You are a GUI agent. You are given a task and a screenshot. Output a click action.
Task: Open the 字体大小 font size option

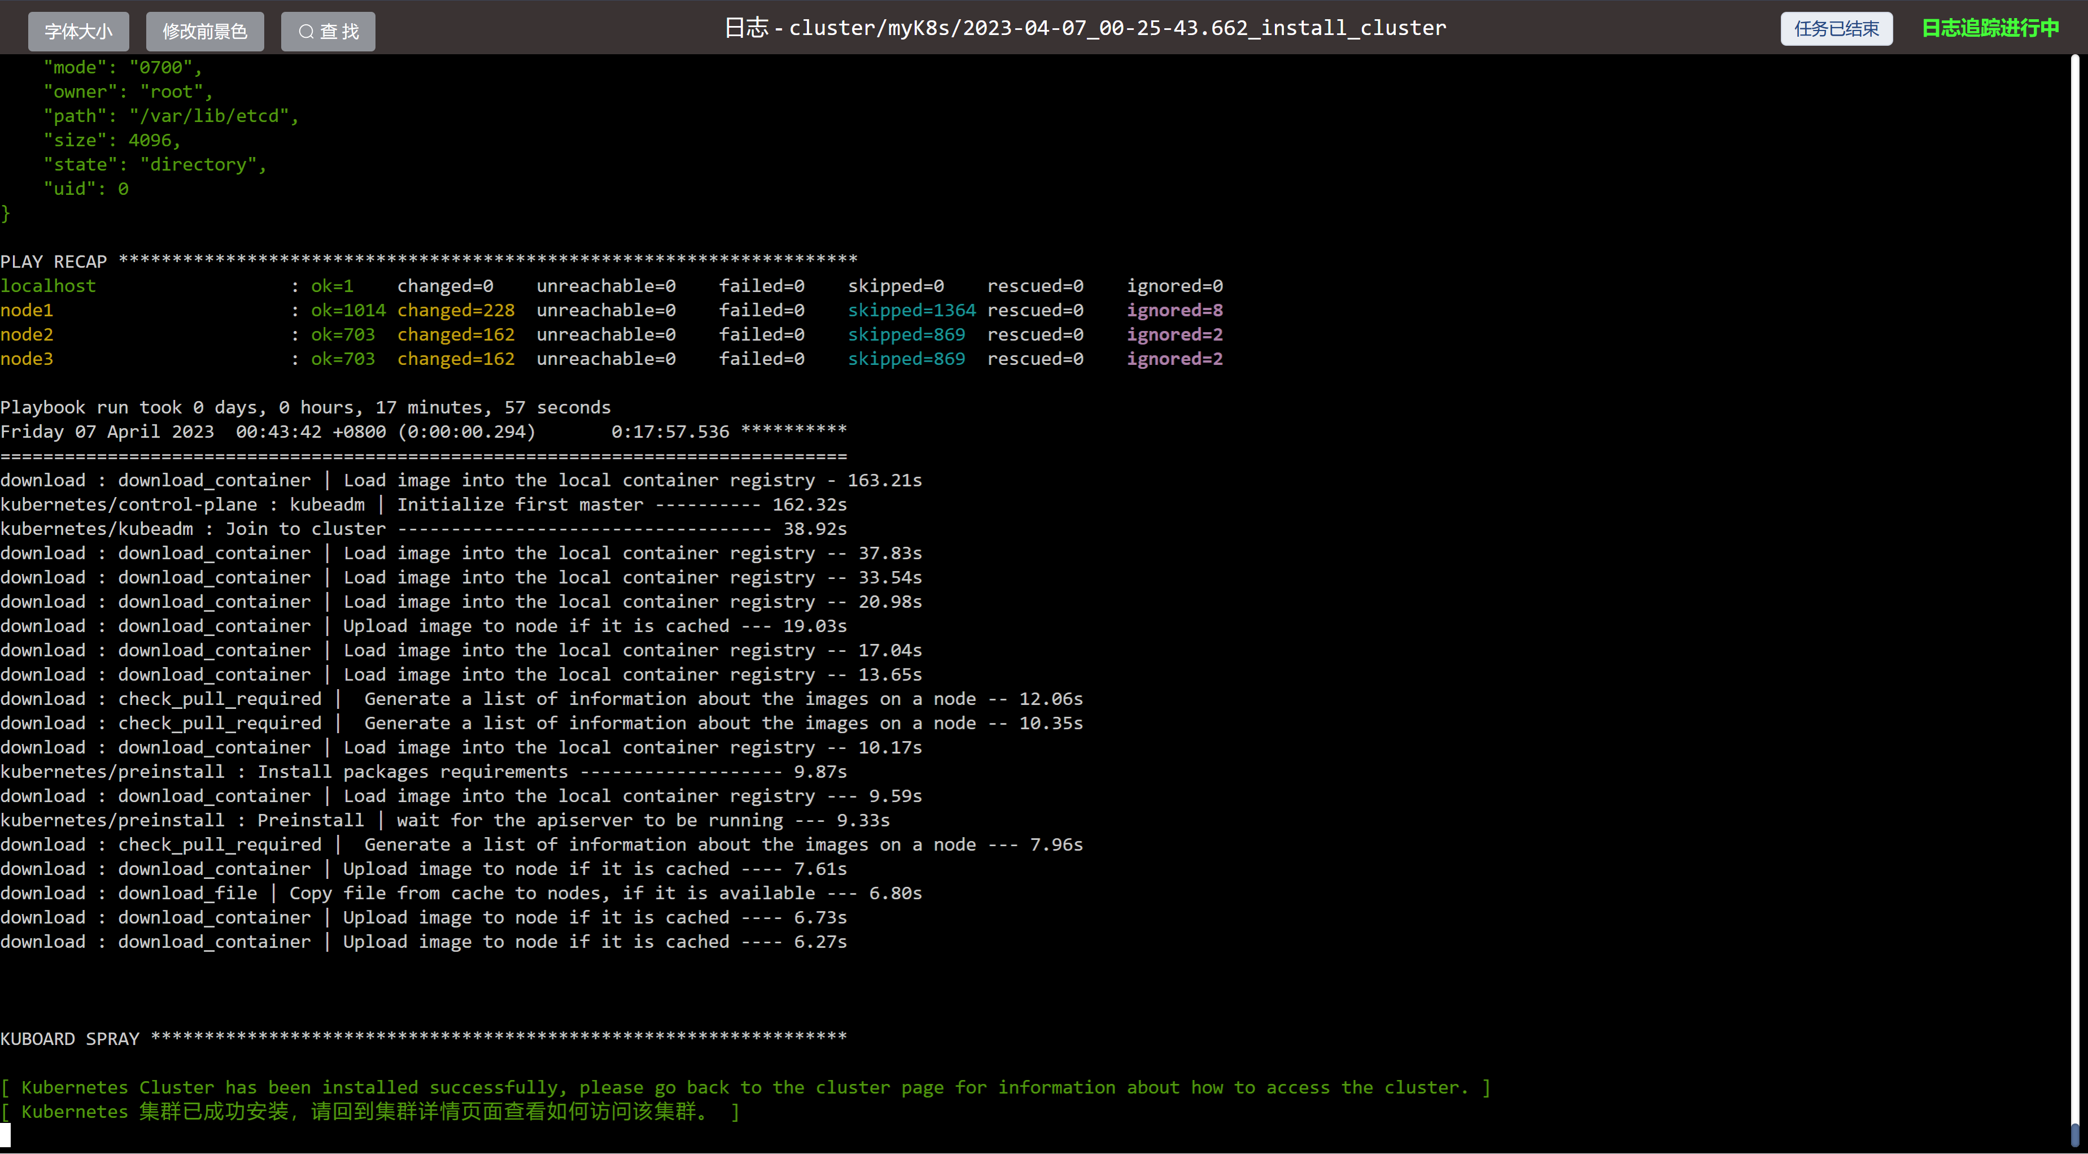click(x=78, y=32)
